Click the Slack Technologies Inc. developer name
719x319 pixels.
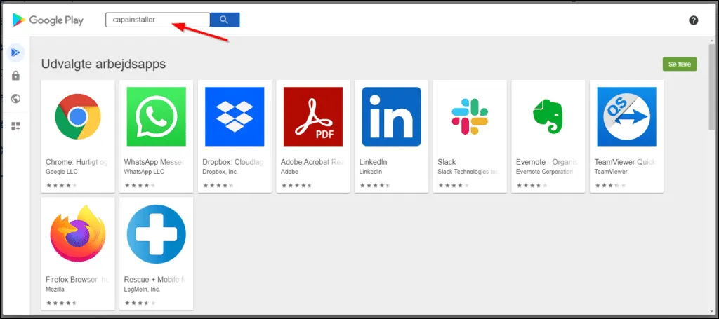(x=468, y=172)
